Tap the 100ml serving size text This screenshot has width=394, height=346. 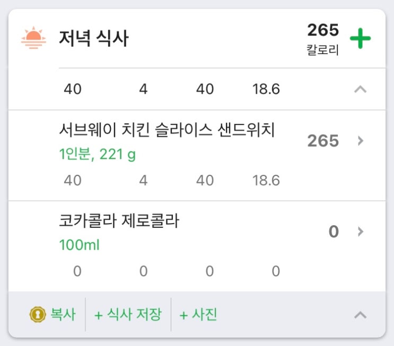(x=79, y=246)
